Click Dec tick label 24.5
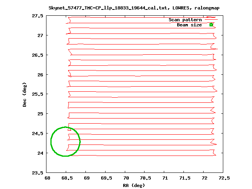Image resolution: width=252 pixels, height=189 pixels. click(38, 133)
